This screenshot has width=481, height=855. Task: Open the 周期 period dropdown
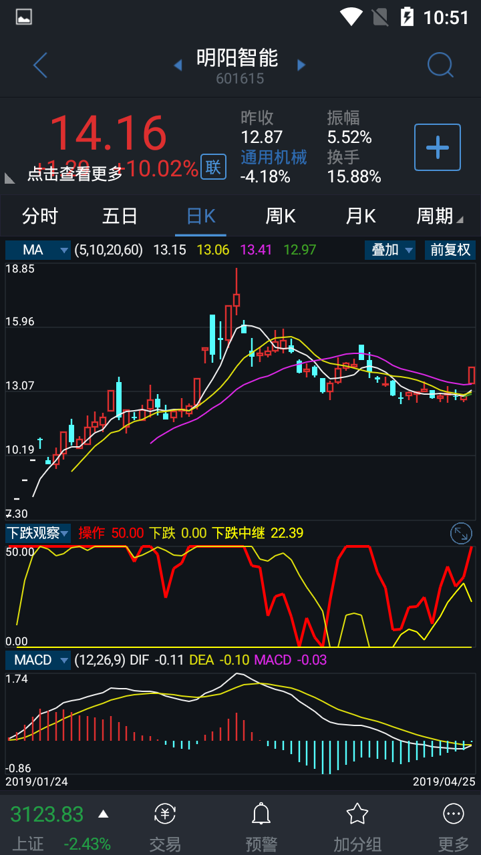439,216
